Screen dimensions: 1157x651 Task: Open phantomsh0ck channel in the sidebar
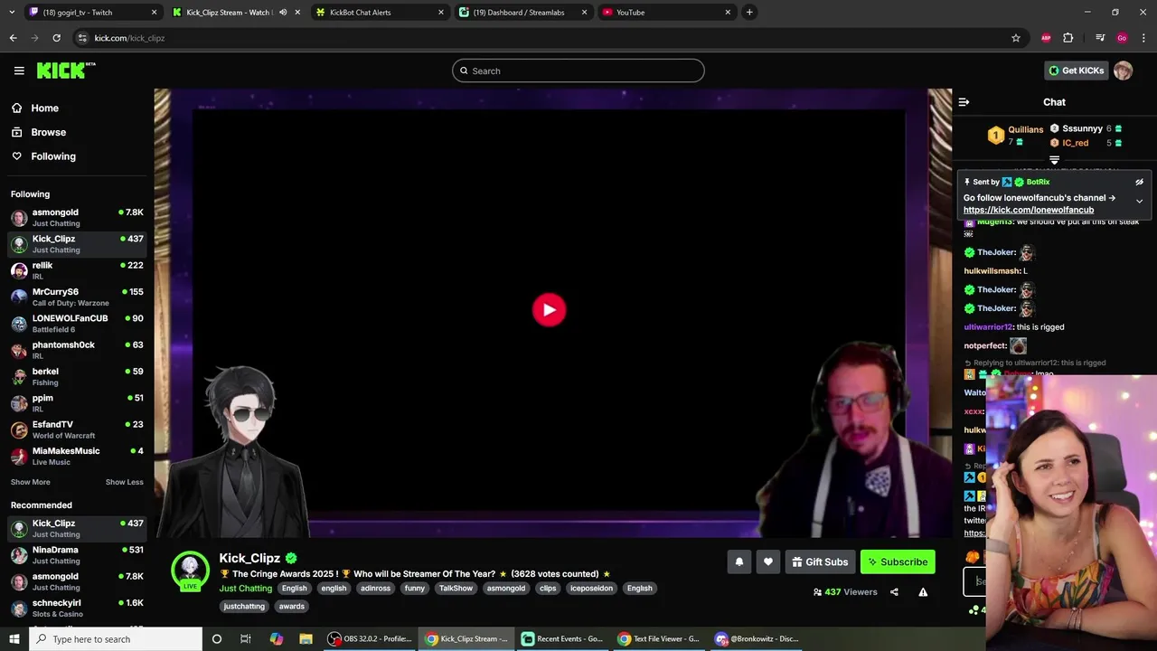77,350
